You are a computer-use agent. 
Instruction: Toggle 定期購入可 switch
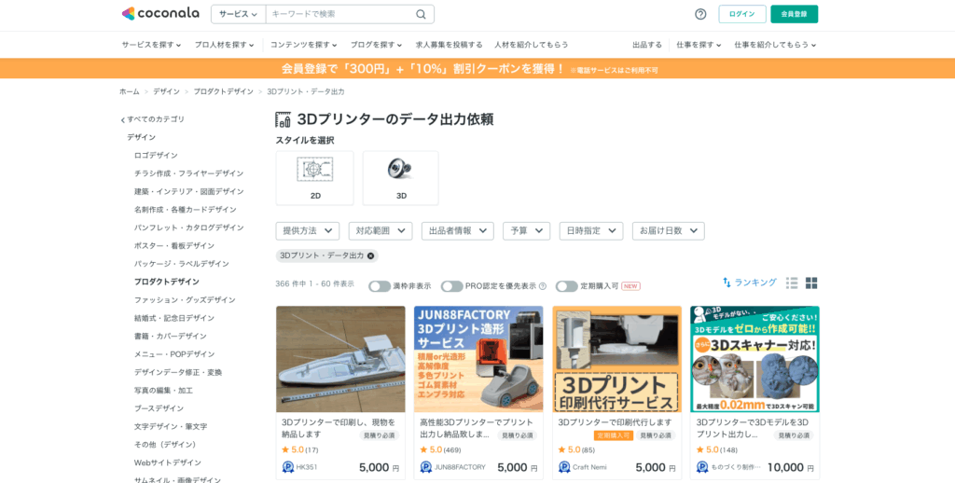(566, 286)
